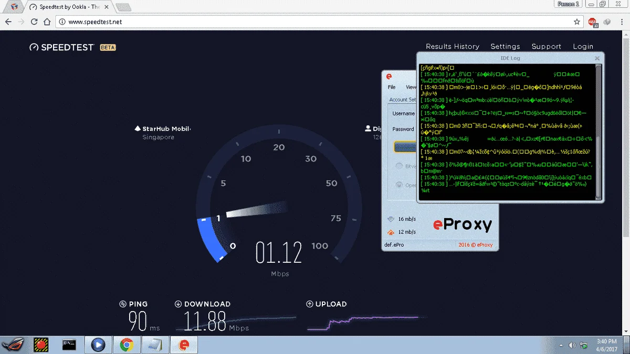This screenshot has width=630, height=354.
Task: Click the yellow-outlined button in eProxy
Action: [405, 147]
